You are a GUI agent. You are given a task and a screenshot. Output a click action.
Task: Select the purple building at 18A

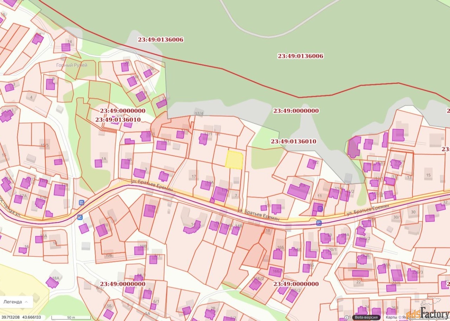pos(52,283)
